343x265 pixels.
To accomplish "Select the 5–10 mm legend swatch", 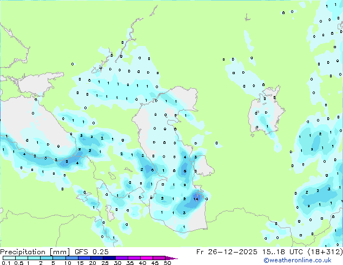I will 59,258.
